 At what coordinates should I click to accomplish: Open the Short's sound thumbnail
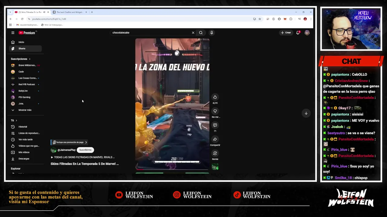pyautogui.click(x=215, y=167)
